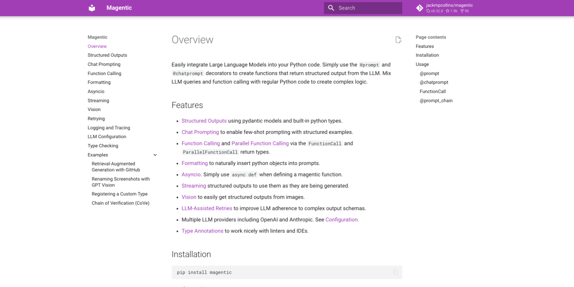Screen dimensions: 574x287
Task: Click the Magentic logo icon in header
Action: pos(92,8)
